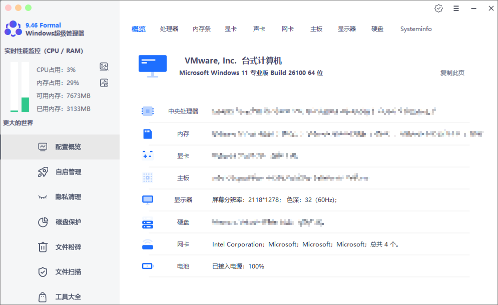Open 磁盘保护 in the sidebar
Viewport: 498px width, 305px height.
[61, 222]
